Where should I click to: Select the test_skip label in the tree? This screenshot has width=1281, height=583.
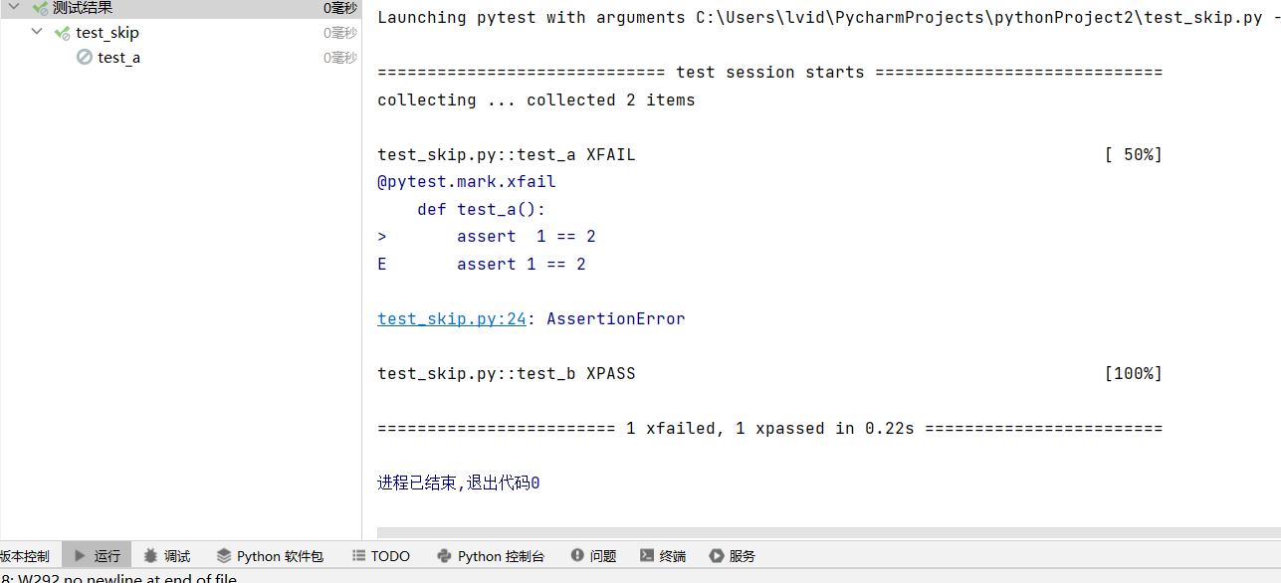tap(107, 33)
